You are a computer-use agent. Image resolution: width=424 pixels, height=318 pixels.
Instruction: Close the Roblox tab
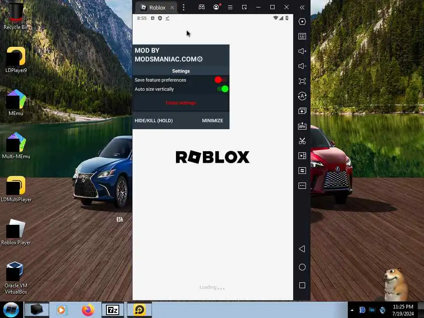[172, 7]
